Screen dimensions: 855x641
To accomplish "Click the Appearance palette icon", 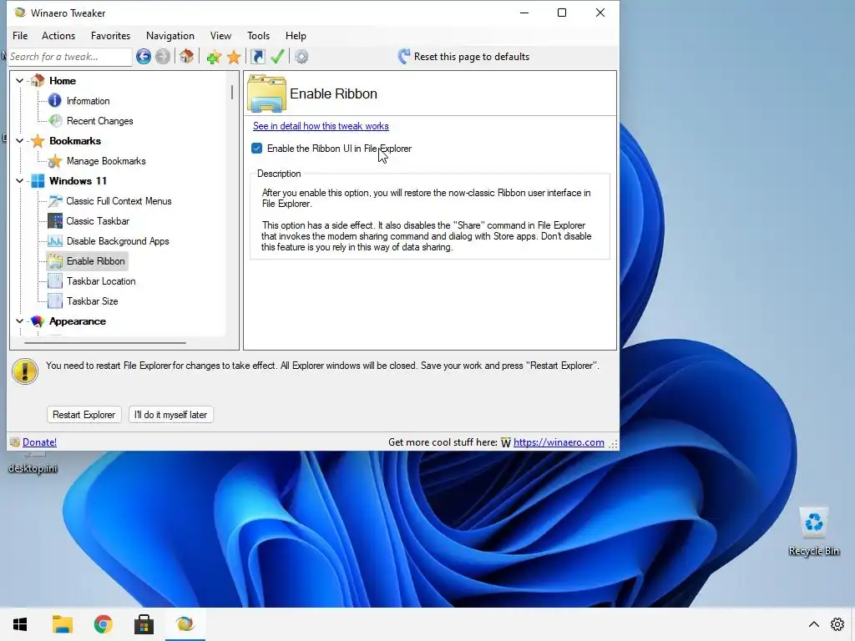I will pos(38,321).
